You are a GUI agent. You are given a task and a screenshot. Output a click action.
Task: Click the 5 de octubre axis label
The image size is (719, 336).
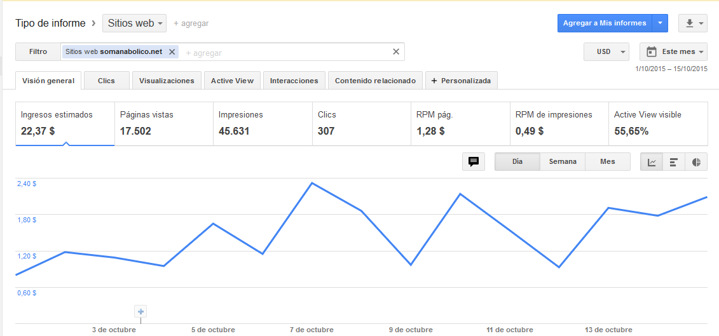tap(213, 330)
